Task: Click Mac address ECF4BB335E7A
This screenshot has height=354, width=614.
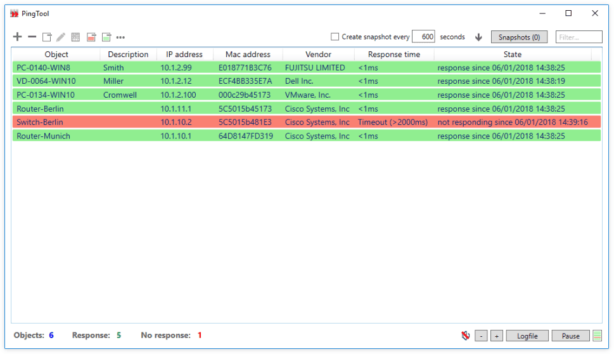Action: coord(245,81)
